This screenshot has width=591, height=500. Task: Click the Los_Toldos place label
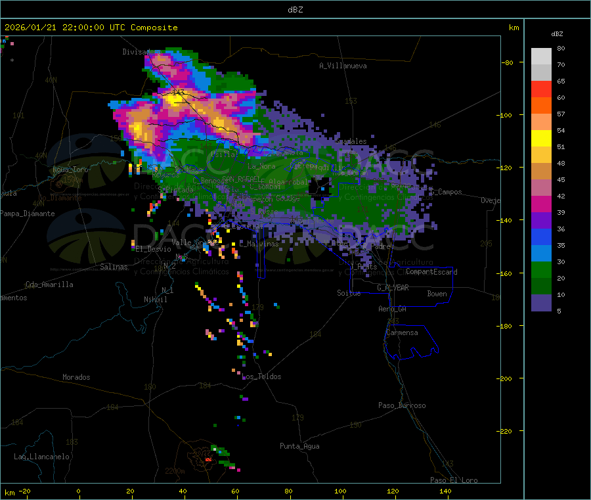click(x=261, y=376)
